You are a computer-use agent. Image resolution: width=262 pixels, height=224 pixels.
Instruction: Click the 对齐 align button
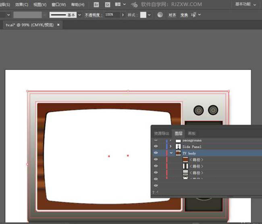pos(172,15)
